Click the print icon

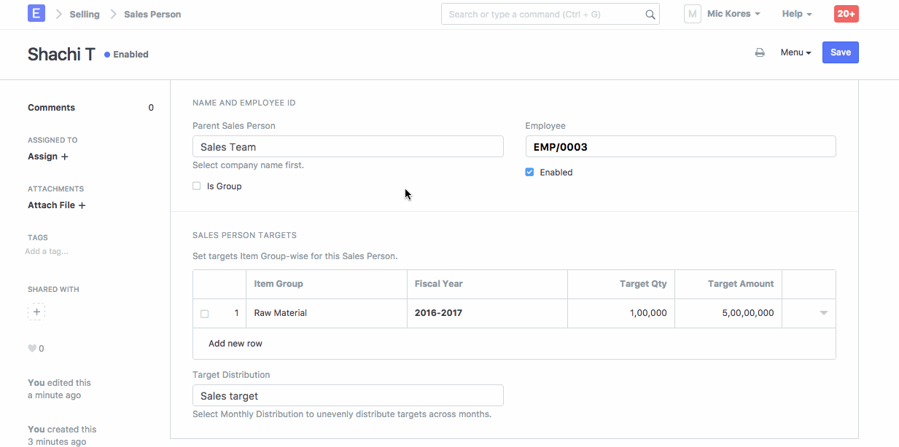(x=760, y=52)
